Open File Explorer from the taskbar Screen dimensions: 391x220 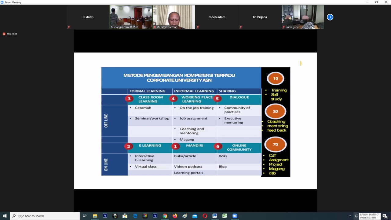click(x=95, y=216)
